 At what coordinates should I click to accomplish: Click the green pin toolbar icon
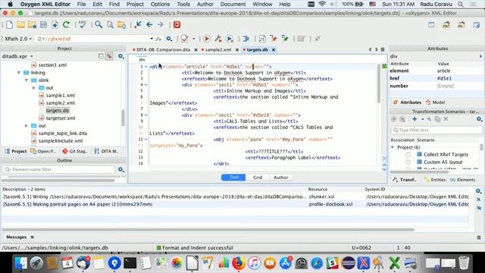(285, 39)
